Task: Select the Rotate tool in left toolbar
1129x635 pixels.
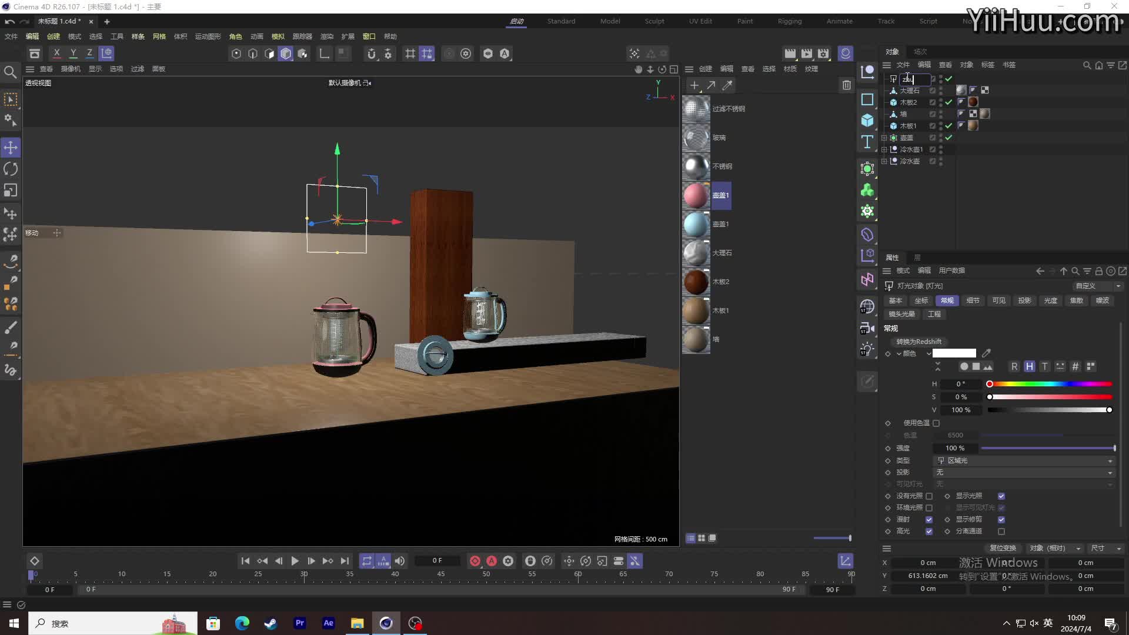Action: coord(11,169)
